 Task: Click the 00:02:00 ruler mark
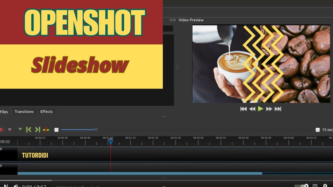tap(198, 138)
